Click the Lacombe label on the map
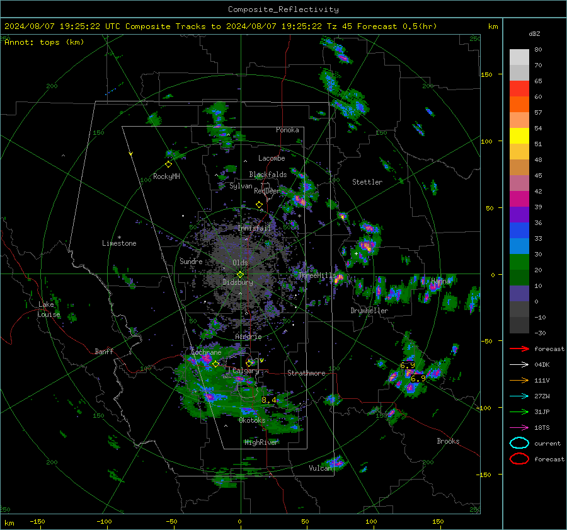Image resolution: width=567 pixels, height=530 pixels. pos(272,158)
